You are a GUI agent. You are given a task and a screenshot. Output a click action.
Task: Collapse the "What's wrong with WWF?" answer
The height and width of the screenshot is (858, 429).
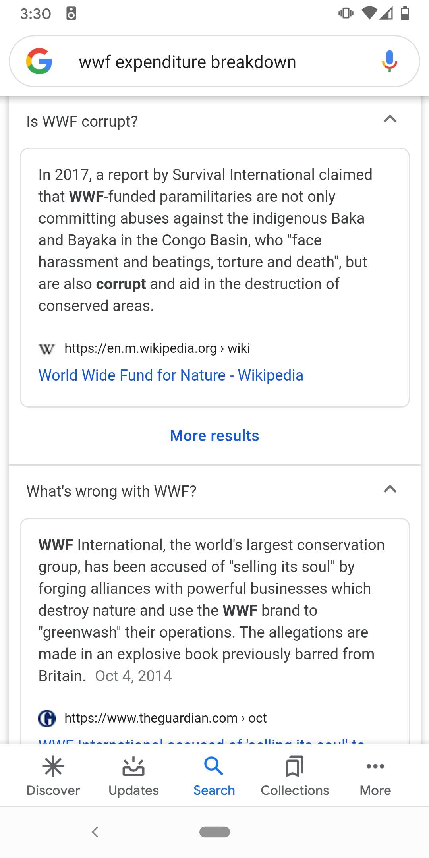pyautogui.click(x=390, y=489)
